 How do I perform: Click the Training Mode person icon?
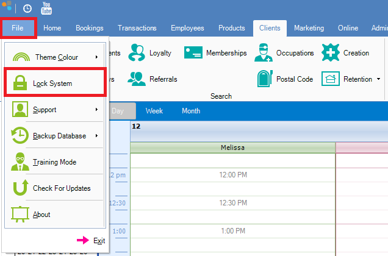pyautogui.click(x=20, y=162)
